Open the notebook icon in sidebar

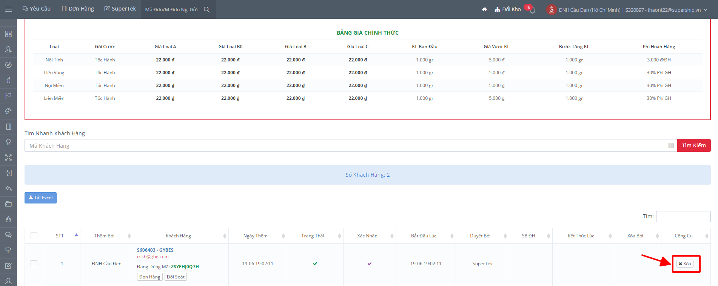[8, 127]
